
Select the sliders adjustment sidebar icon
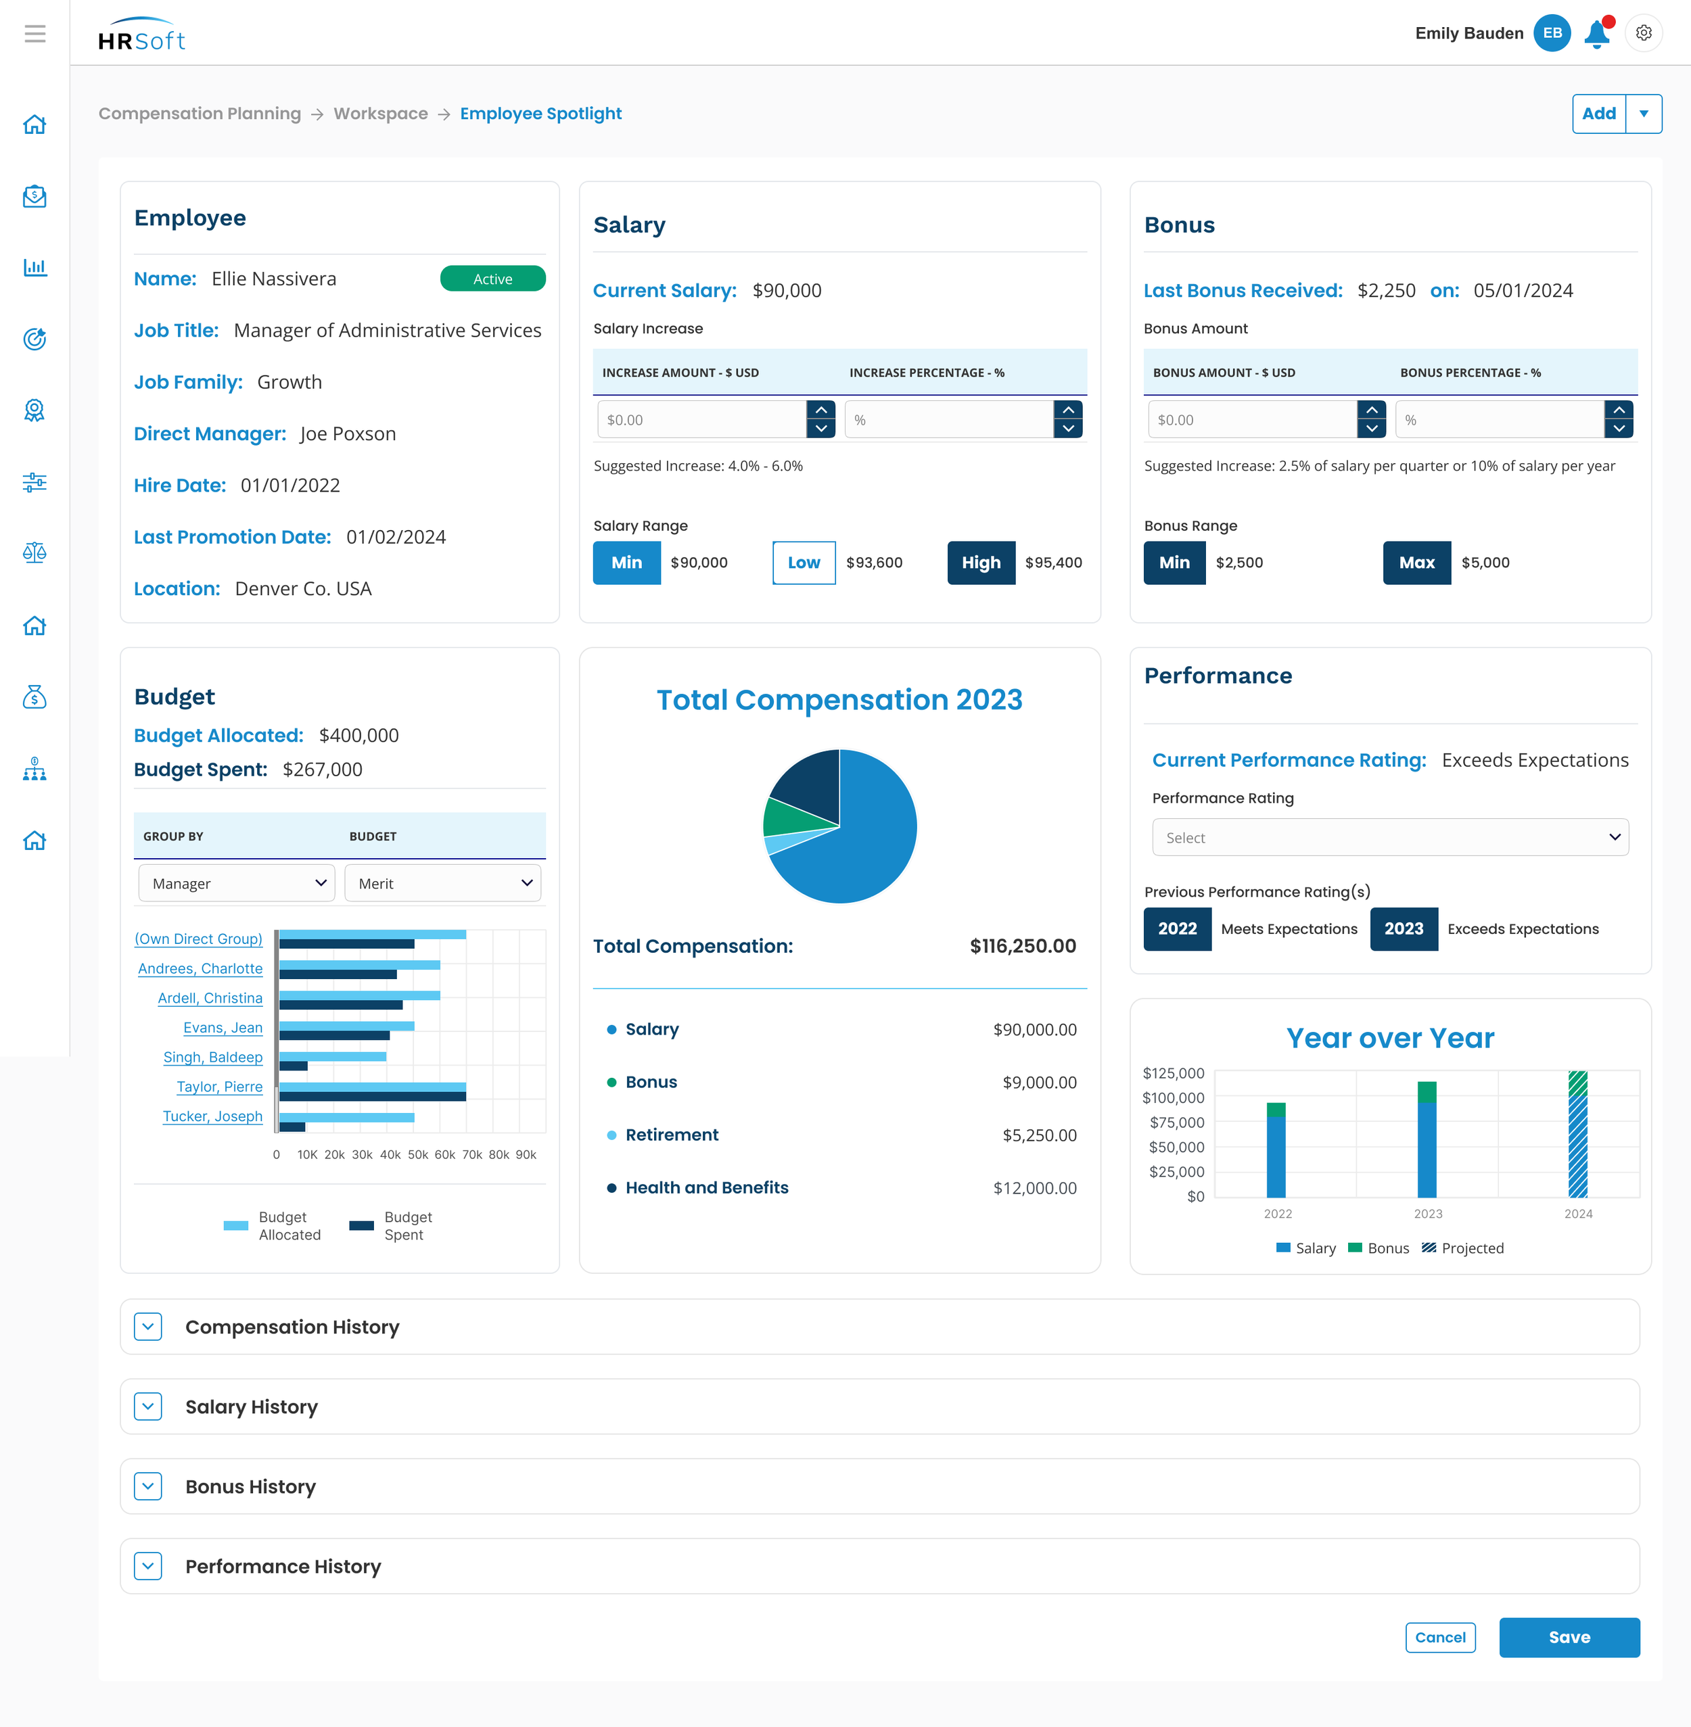click(34, 482)
